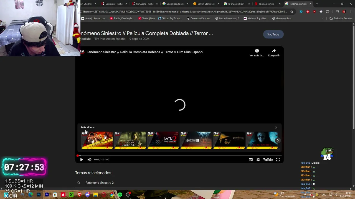Expand hidden bookmarks chevron

coord(322,19)
